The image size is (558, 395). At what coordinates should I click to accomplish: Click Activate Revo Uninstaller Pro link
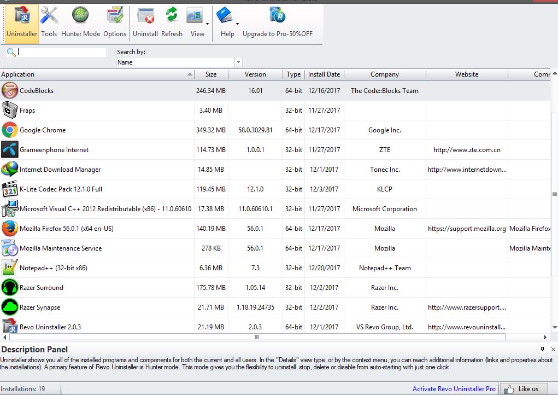point(454,389)
